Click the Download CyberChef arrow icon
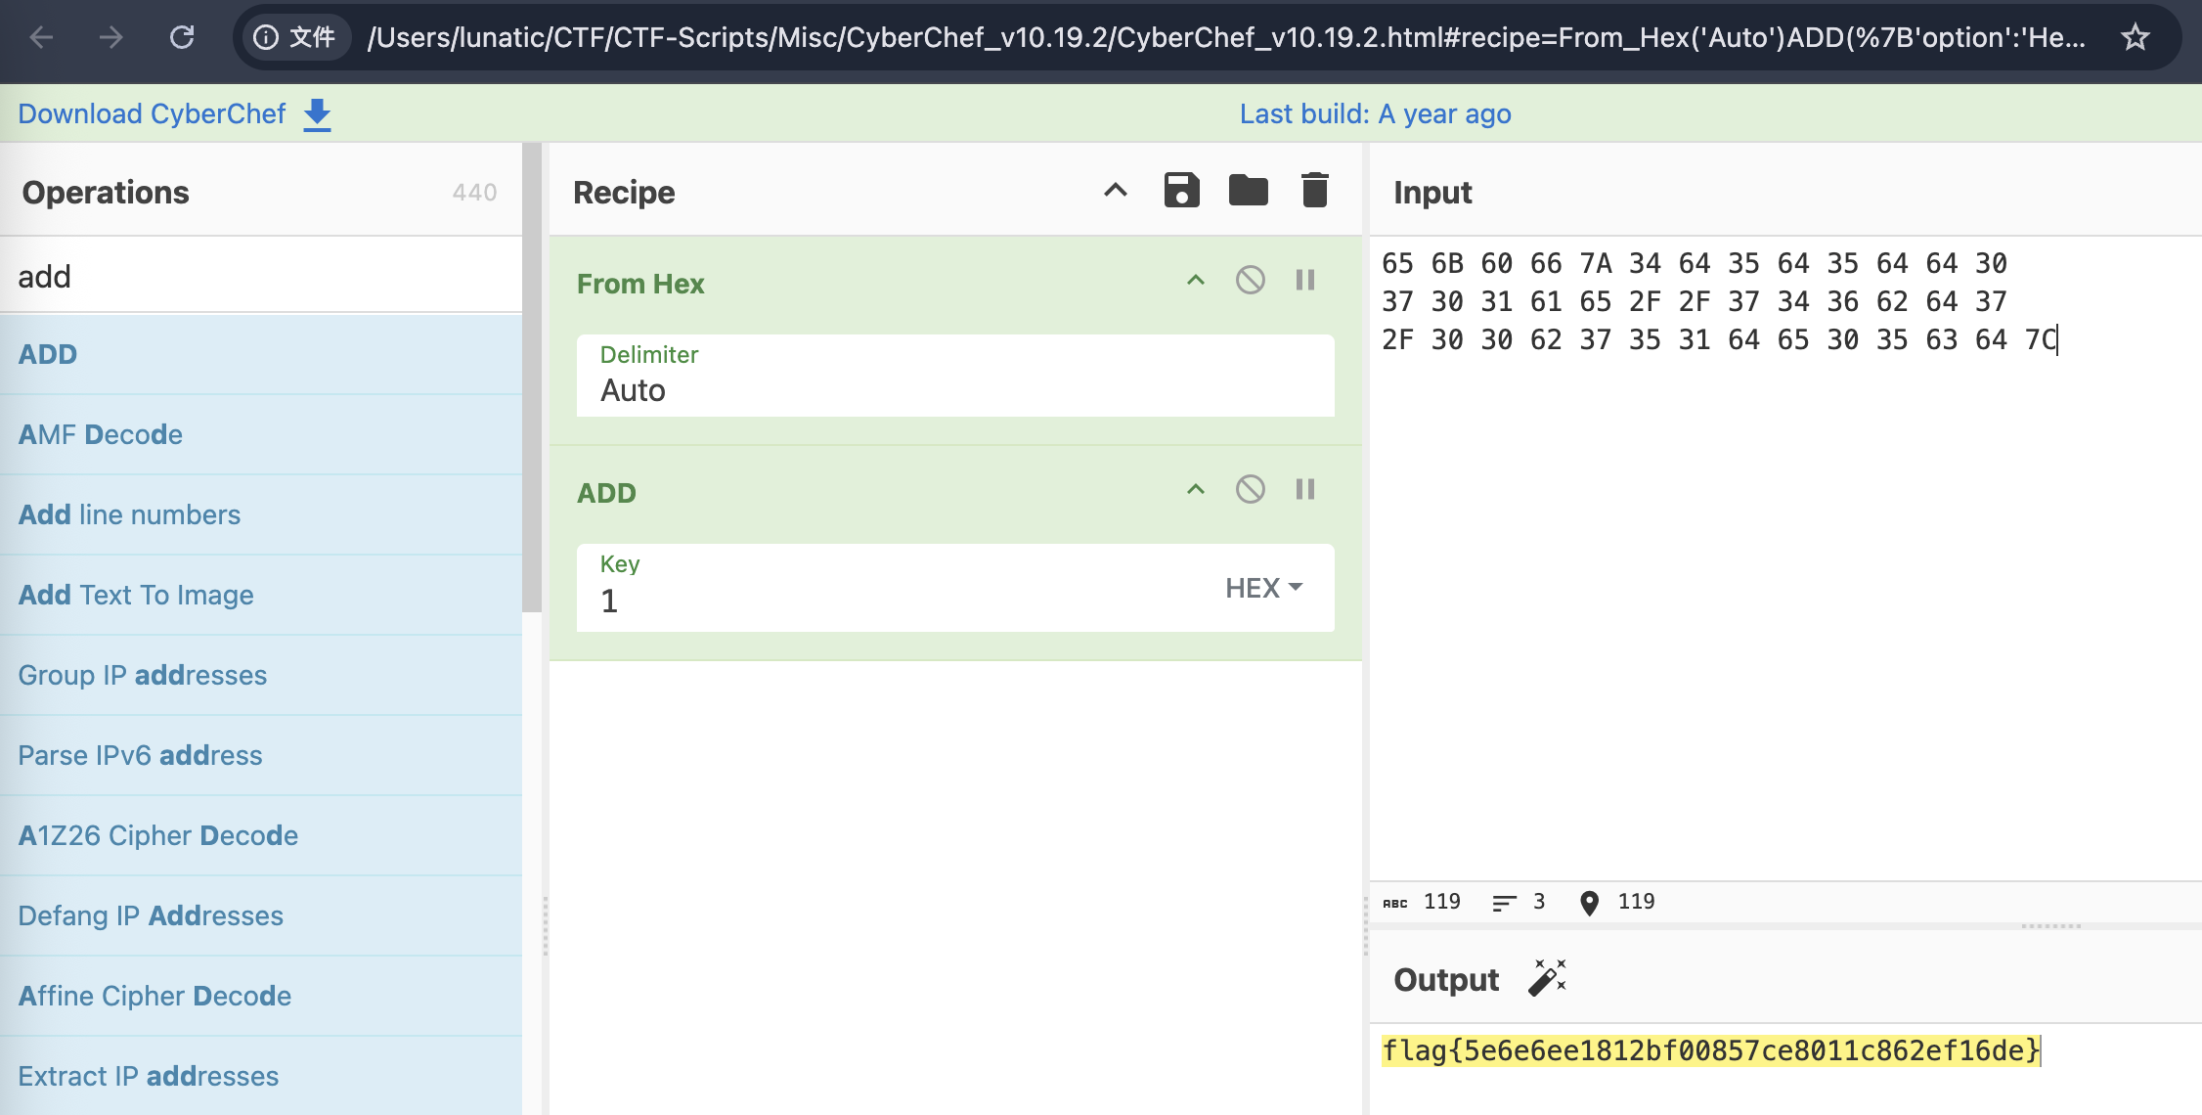Screen dimensions: 2202x1115 click(317, 114)
